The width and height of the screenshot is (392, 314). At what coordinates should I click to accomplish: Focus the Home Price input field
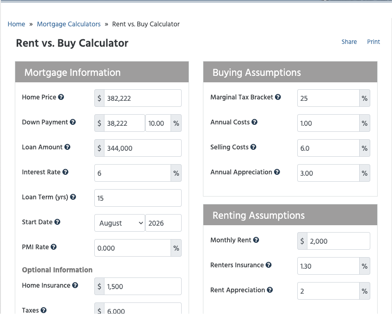tap(143, 98)
